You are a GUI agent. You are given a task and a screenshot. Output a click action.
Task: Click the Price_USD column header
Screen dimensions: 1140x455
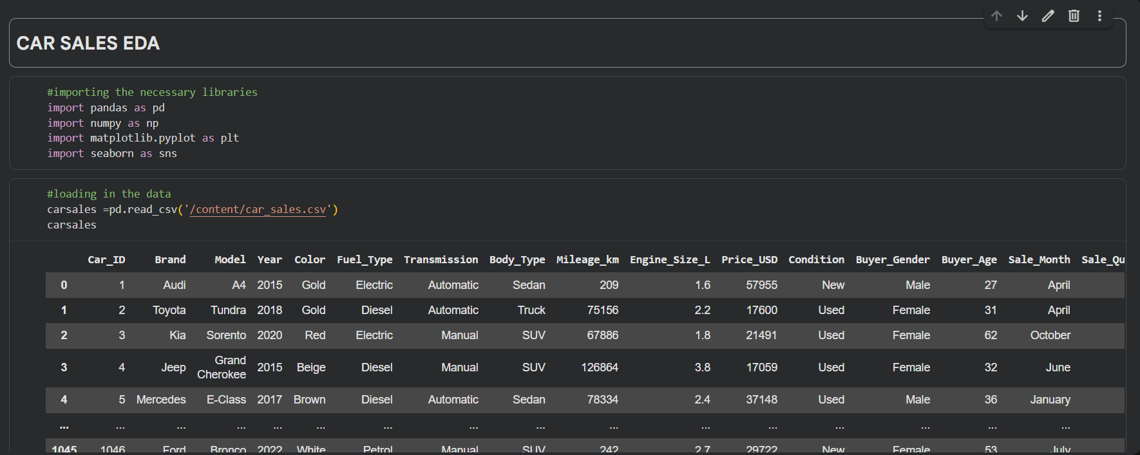coord(749,259)
